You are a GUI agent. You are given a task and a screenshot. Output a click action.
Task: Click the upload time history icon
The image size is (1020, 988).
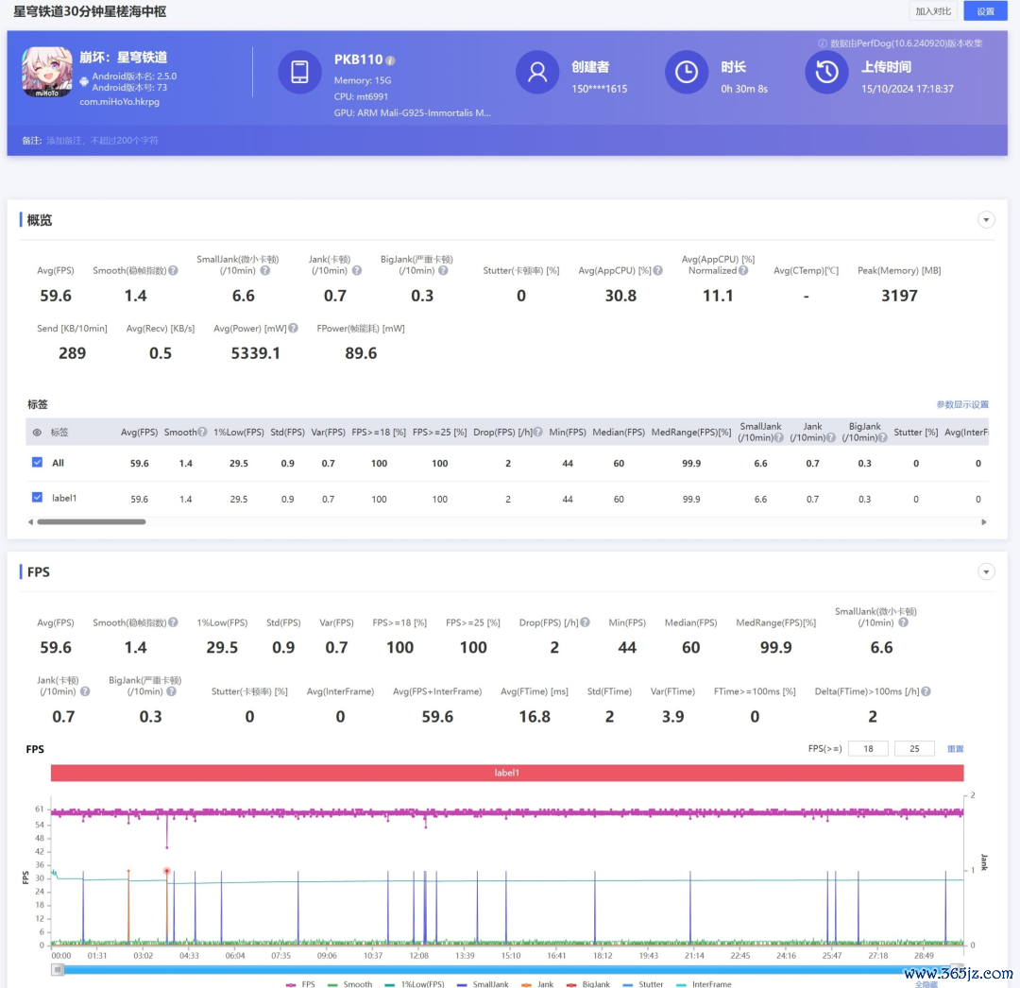tap(826, 72)
